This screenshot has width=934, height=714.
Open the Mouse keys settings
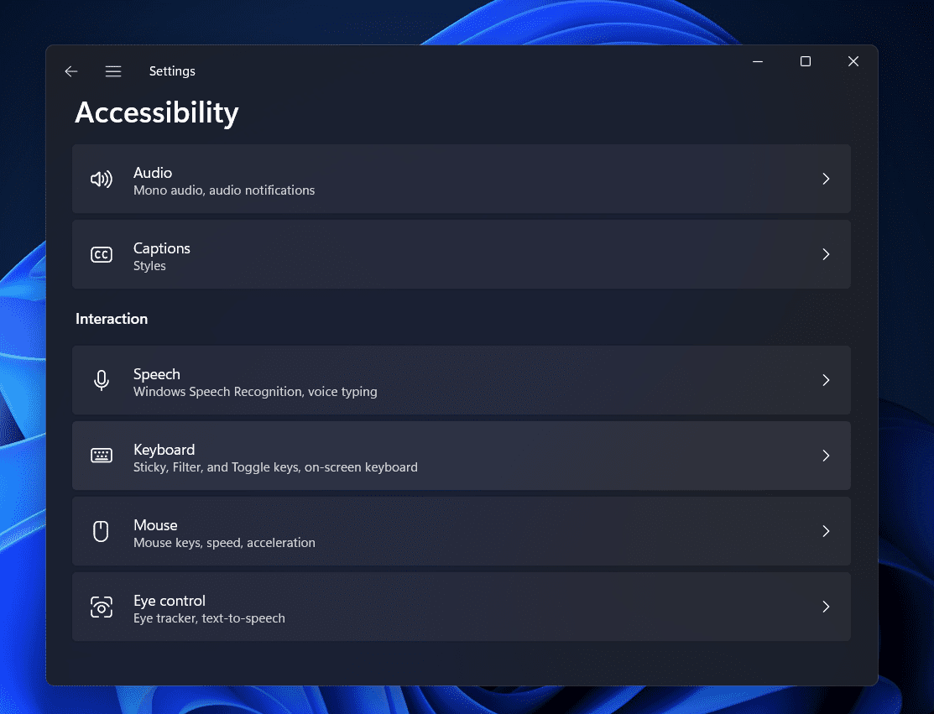click(462, 531)
